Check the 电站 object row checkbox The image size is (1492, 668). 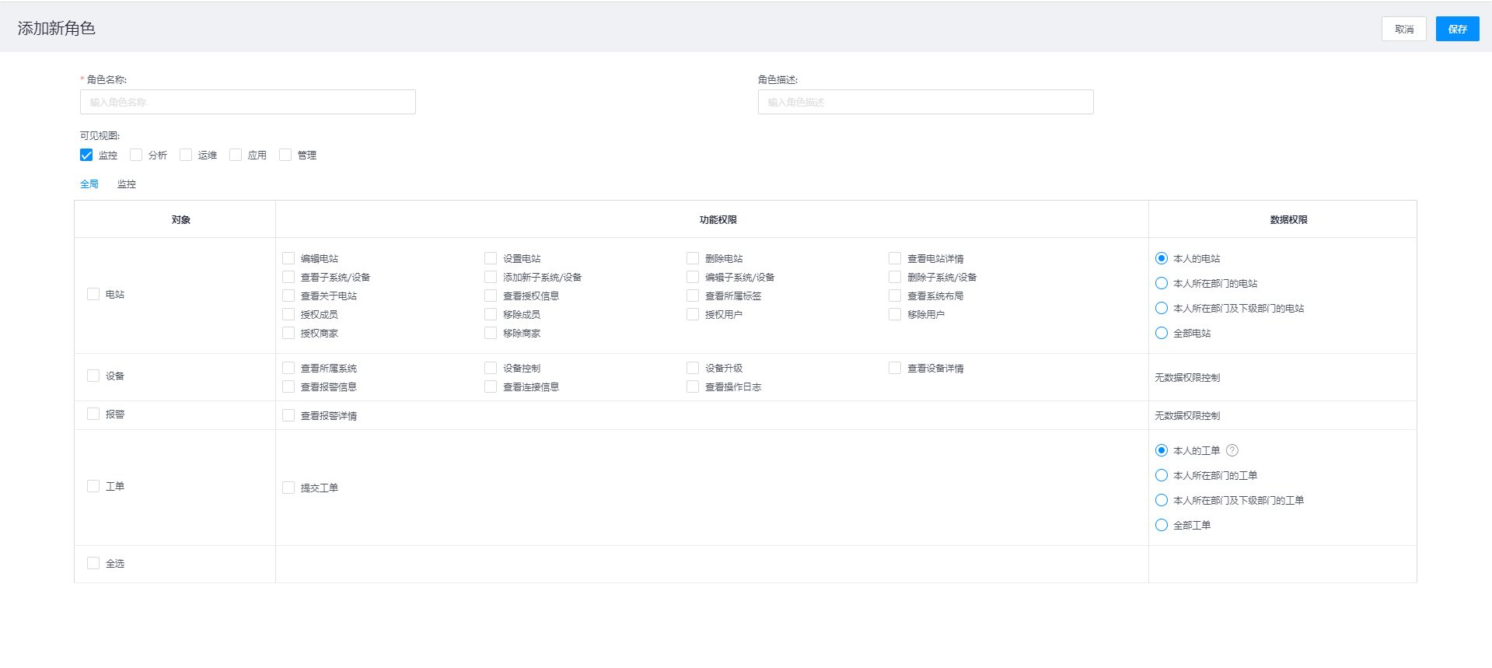tap(93, 294)
